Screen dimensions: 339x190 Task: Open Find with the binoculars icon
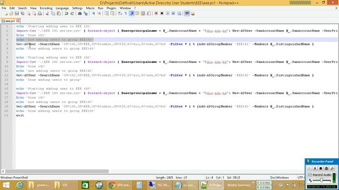tap(80, 14)
